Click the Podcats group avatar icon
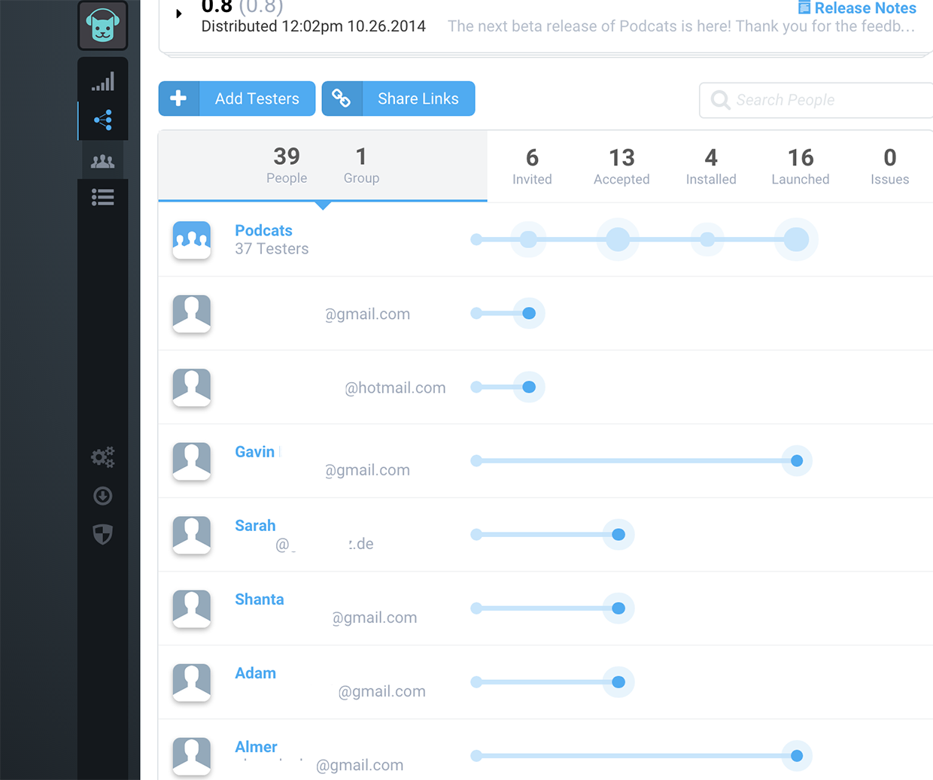 (x=192, y=240)
